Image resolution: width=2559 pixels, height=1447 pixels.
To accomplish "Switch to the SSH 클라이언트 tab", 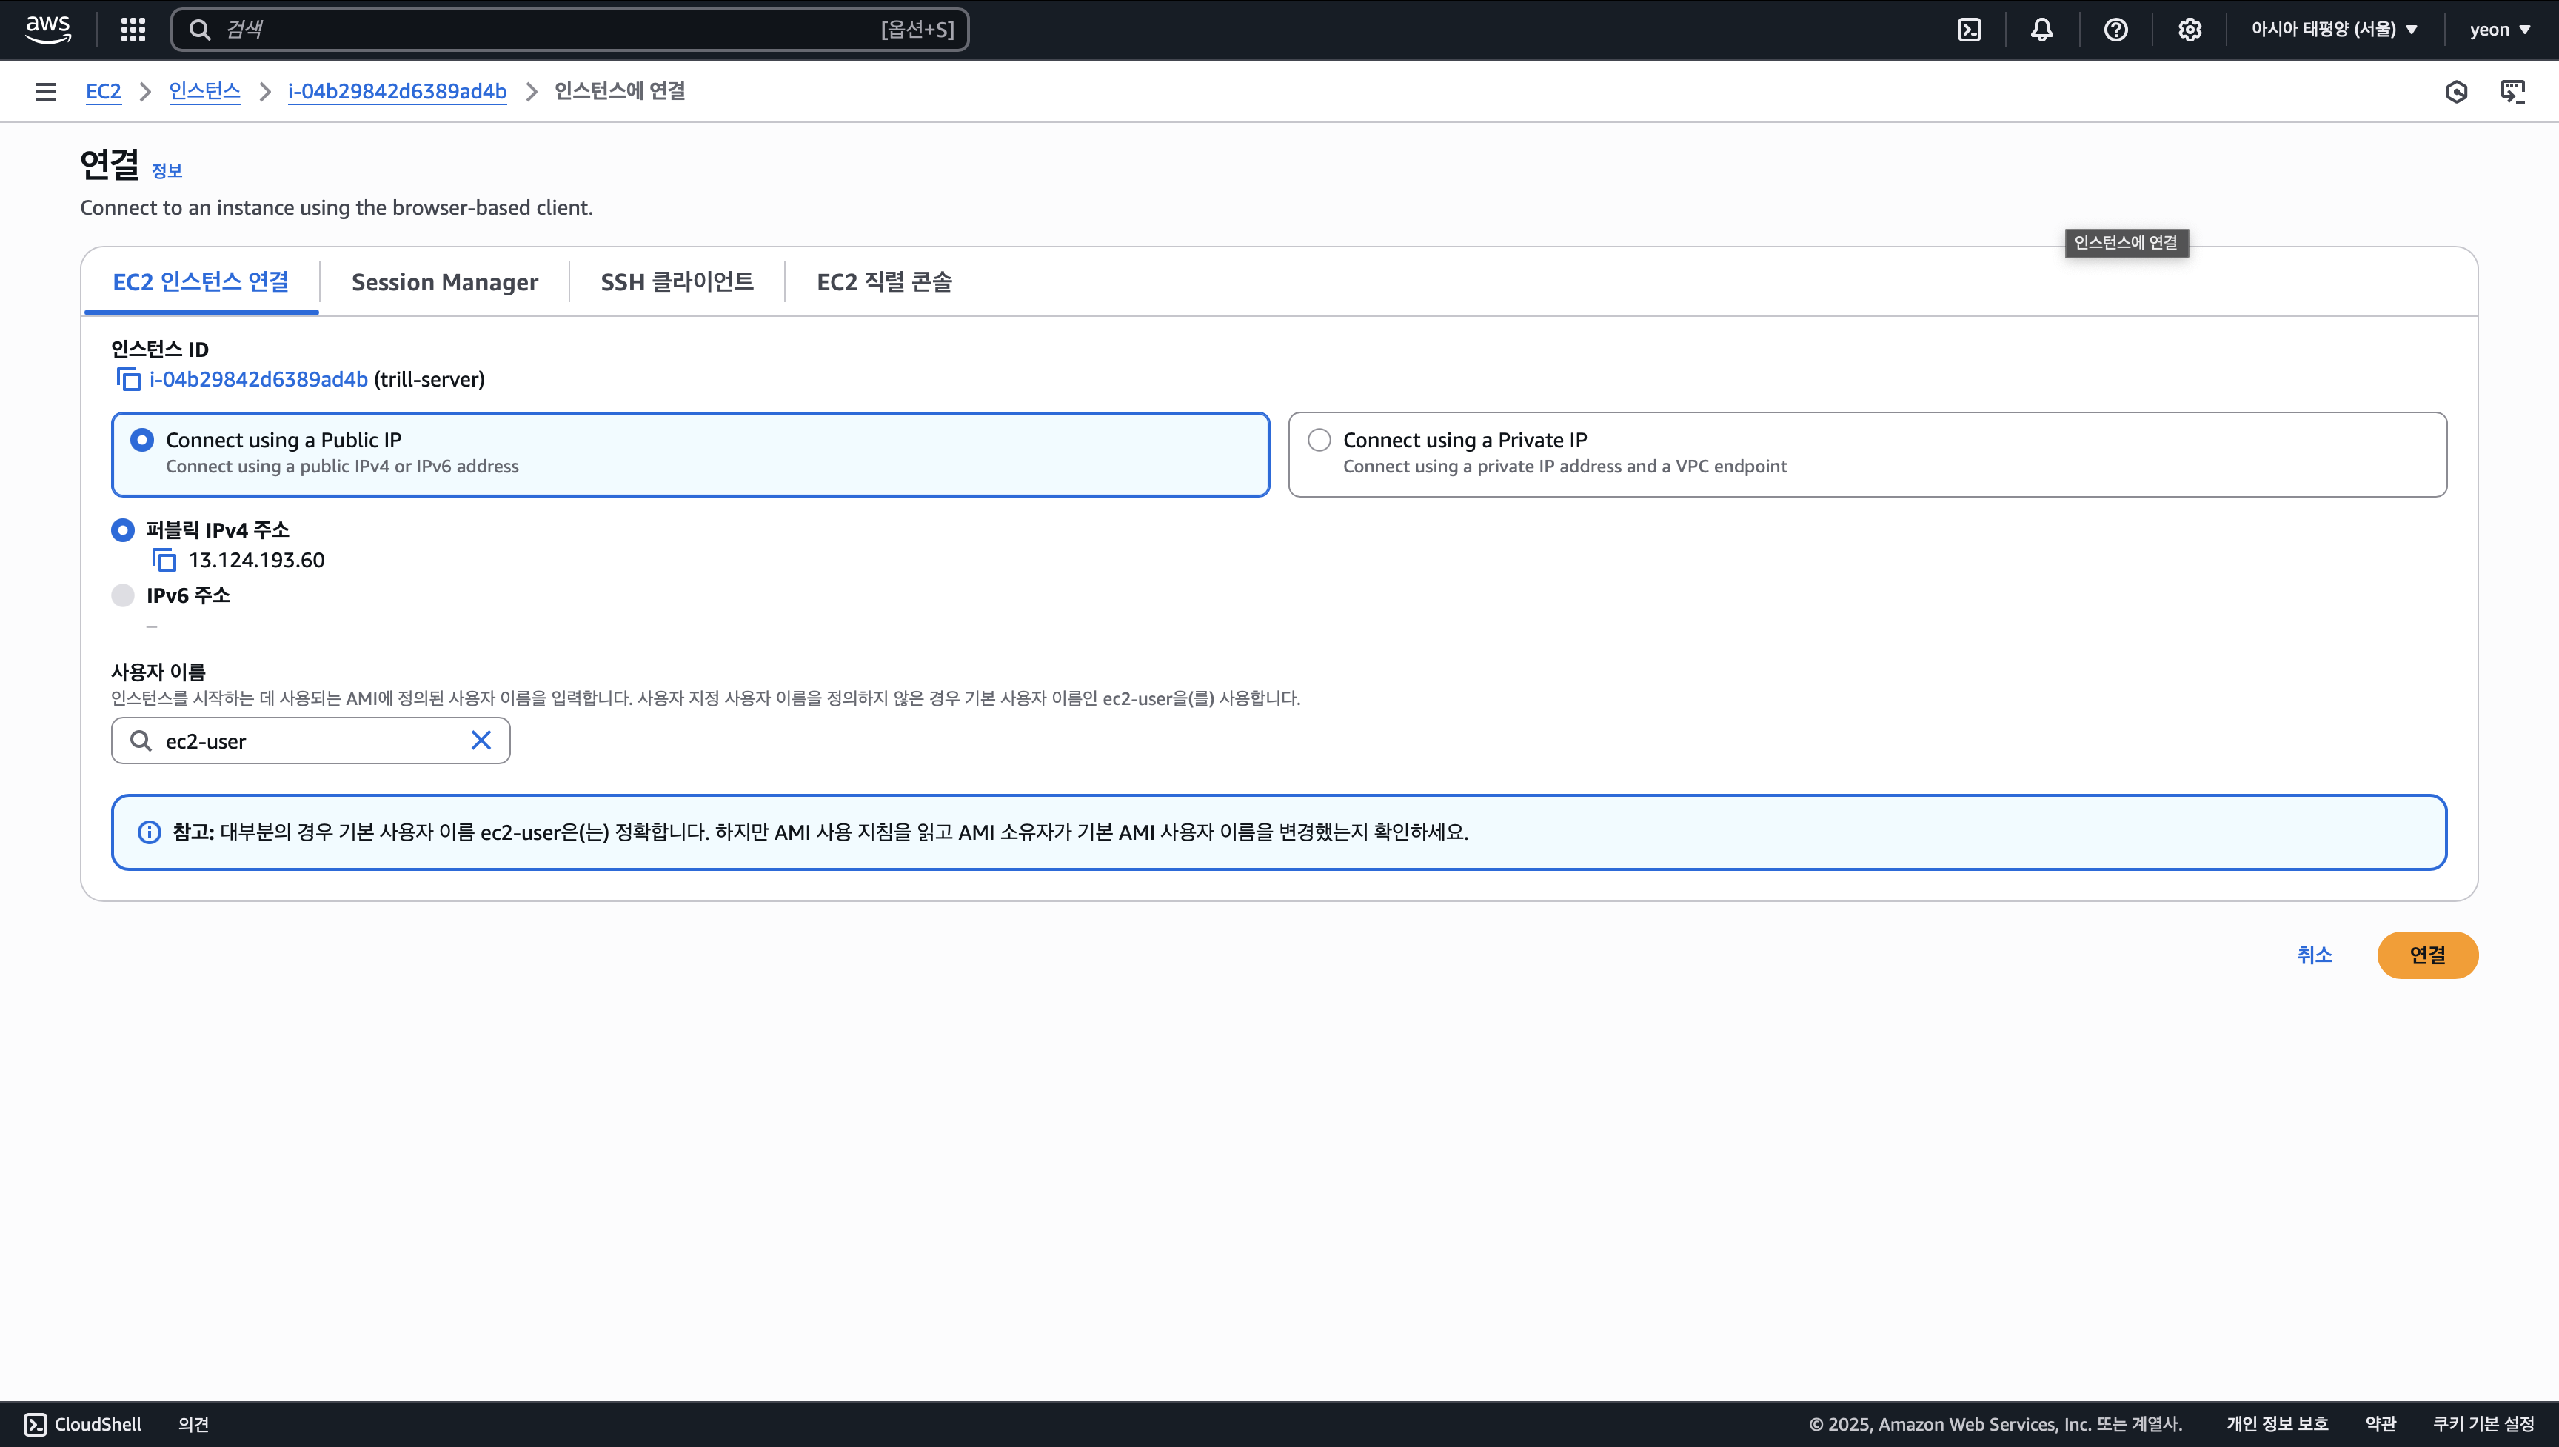I will coord(677,282).
